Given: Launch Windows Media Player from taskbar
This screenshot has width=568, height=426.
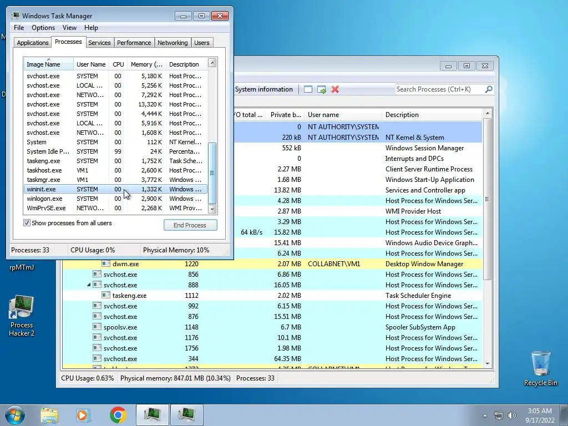Looking at the screenshot, I should (x=83, y=415).
